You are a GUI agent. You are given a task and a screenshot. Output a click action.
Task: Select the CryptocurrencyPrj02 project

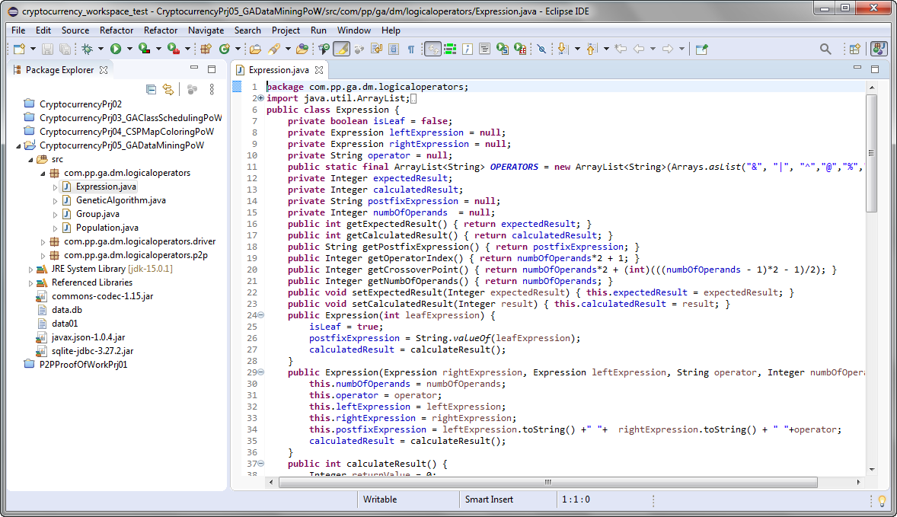[x=80, y=104]
